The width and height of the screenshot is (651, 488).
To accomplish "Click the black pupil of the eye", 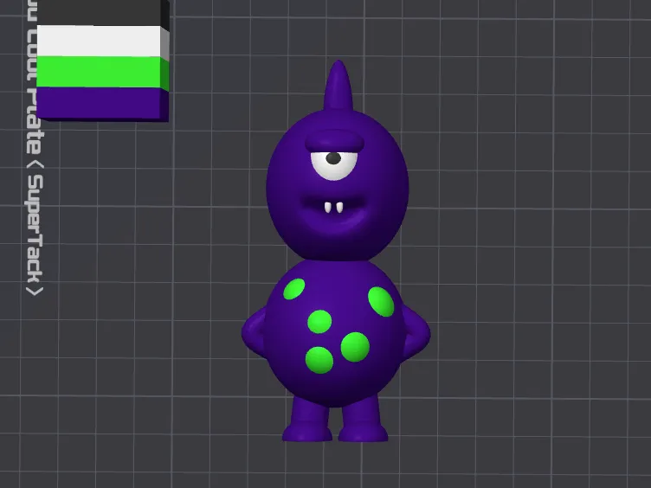I will tap(333, 158).
